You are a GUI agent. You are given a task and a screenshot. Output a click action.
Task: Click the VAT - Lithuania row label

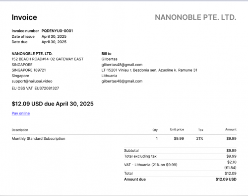coord(151,165)
